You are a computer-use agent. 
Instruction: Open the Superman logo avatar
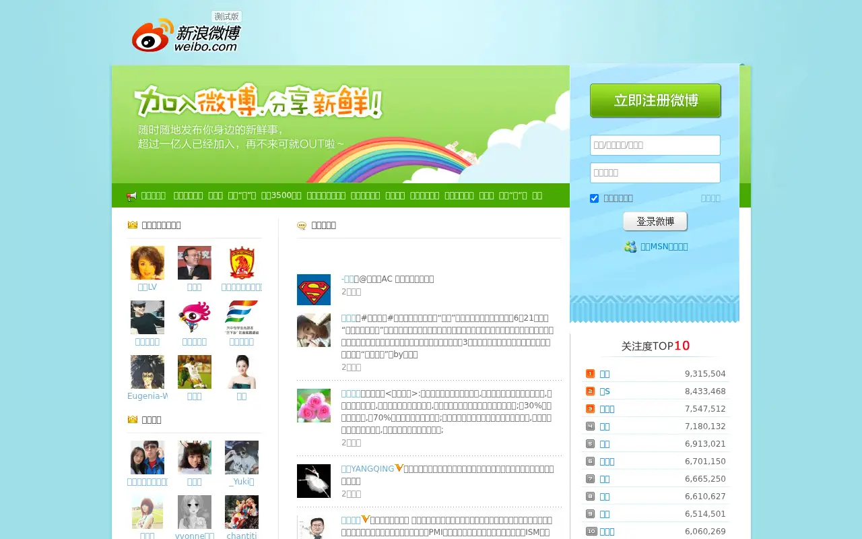pyautogui.click(x=314, y=290)
